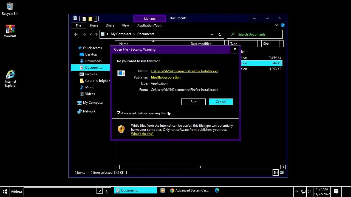Click the back arrow in Explorer

(76, 34)
